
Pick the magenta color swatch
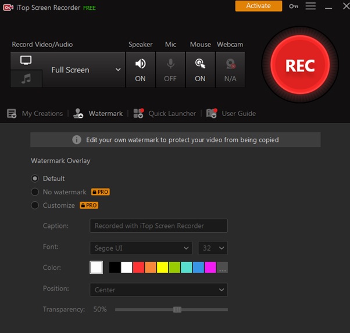pyautogui.click(x=210, y=267)
